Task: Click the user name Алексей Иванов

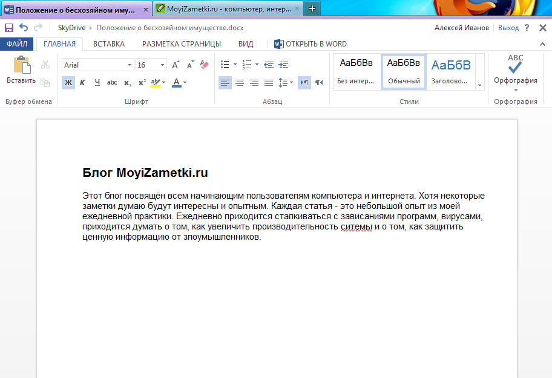Action: 462,28
